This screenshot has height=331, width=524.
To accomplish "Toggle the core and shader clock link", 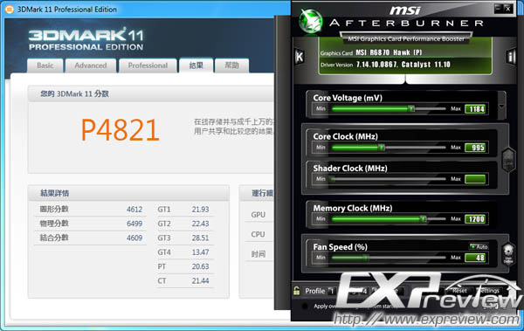I will click(508, 160).
